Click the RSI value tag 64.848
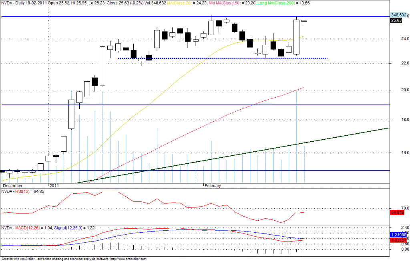This screenshot has height=261, width=410. tap(397, 212)
